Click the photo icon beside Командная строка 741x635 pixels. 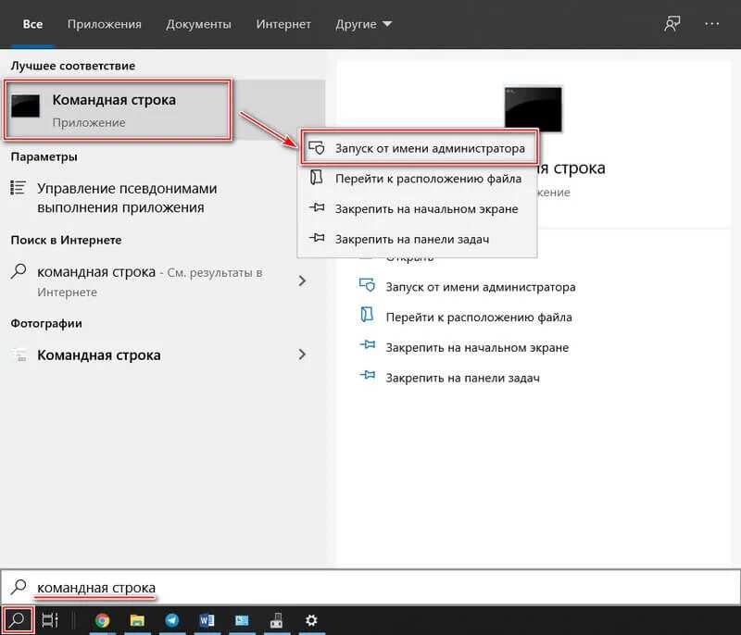point(19,355)
